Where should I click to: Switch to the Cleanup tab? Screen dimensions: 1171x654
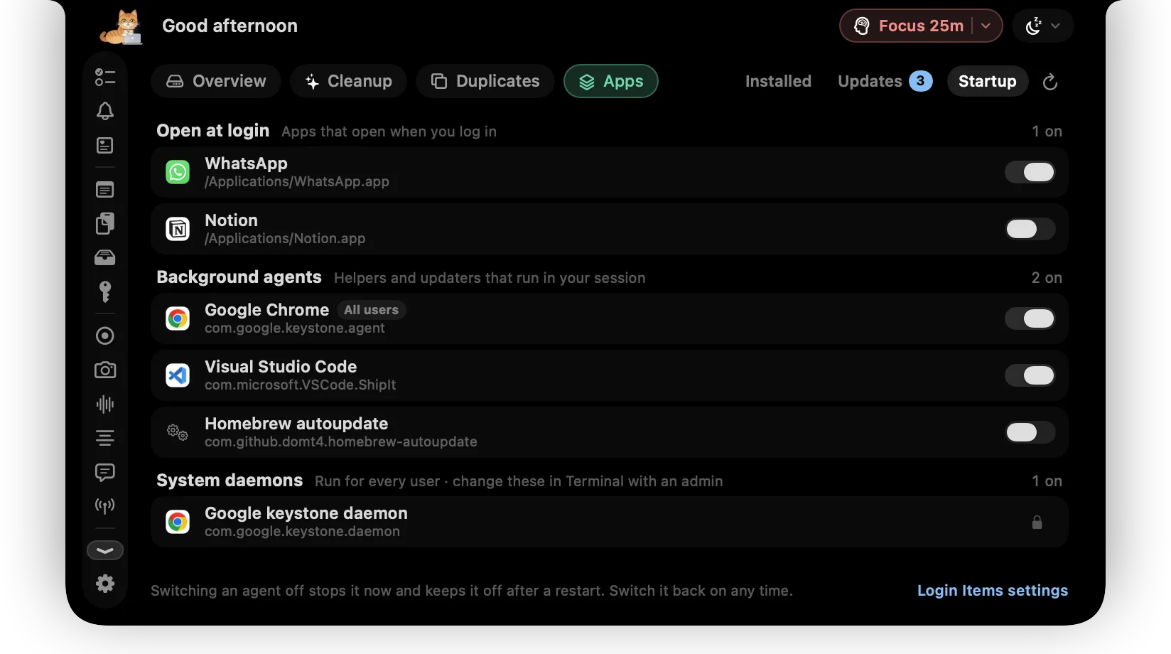point(348,81)
